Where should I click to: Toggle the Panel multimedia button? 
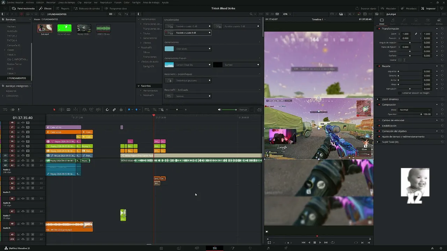tap(23, 8)
